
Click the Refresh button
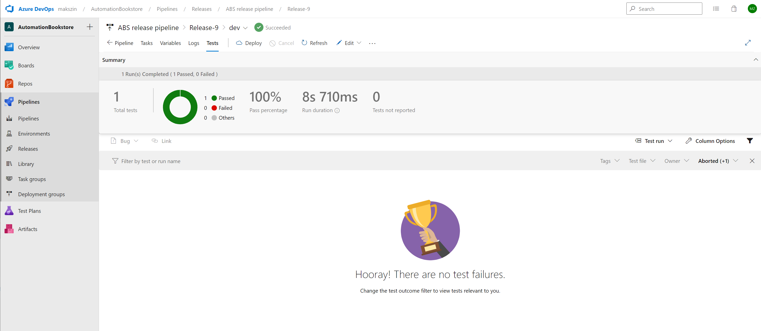click(x=314, y=43)
